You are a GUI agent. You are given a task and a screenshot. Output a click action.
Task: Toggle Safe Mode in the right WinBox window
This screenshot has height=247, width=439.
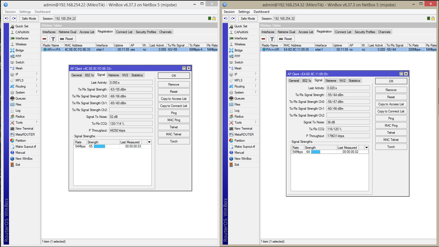(x=248, y=18)
